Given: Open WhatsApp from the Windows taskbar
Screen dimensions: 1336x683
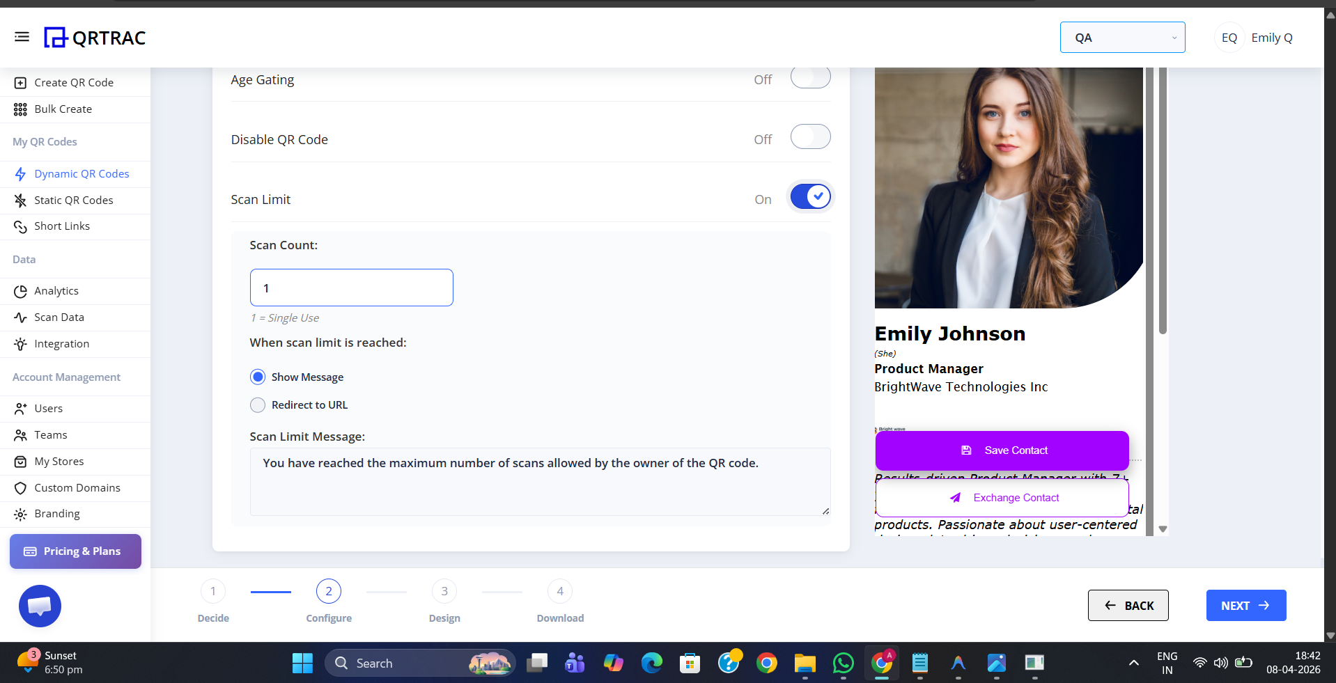Looking at the screenshot, I should tap(843, 664).
